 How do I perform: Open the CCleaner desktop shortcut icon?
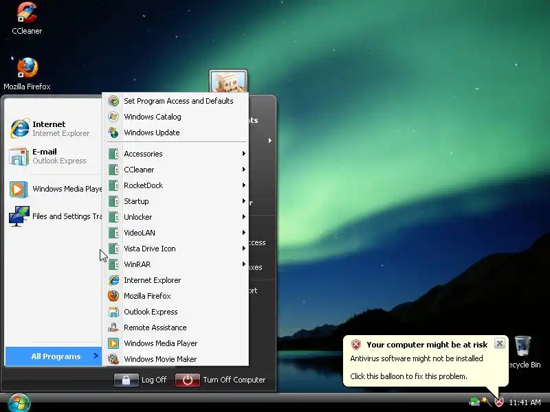[x=27, y=12]
